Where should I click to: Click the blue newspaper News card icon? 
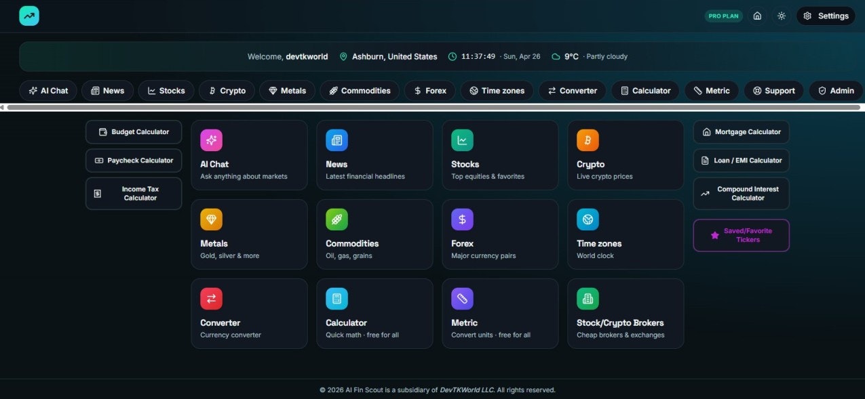[x=337, y=140]
